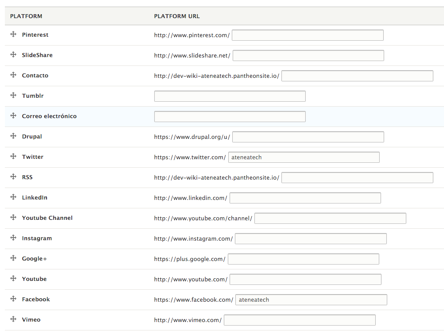Click the drag handle for Facebook row
Viewport: 444px width, 334px height.
click(13, 299)
